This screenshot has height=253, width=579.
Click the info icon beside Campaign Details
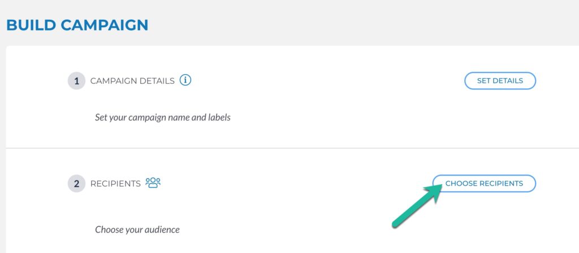185,80
